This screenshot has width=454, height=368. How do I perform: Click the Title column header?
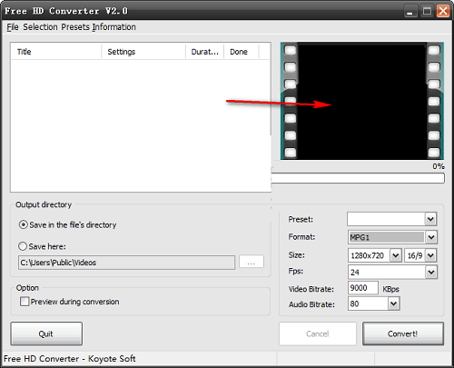click(56, 52)
